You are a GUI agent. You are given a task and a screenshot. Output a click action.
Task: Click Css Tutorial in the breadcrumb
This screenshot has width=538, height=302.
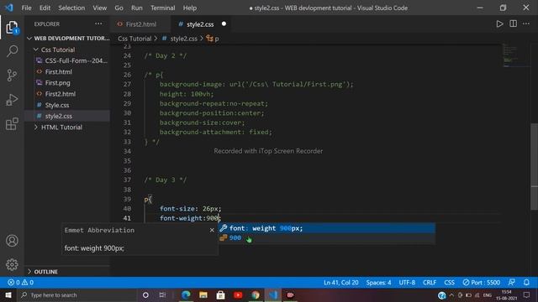tap(134, 39)
